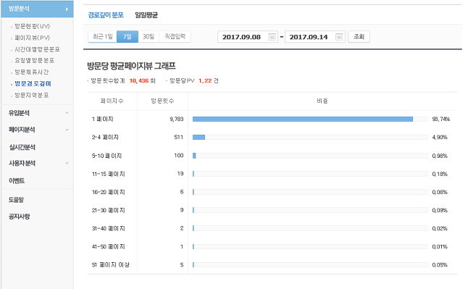Switch to the 일일평균 tab

(146, 15)
